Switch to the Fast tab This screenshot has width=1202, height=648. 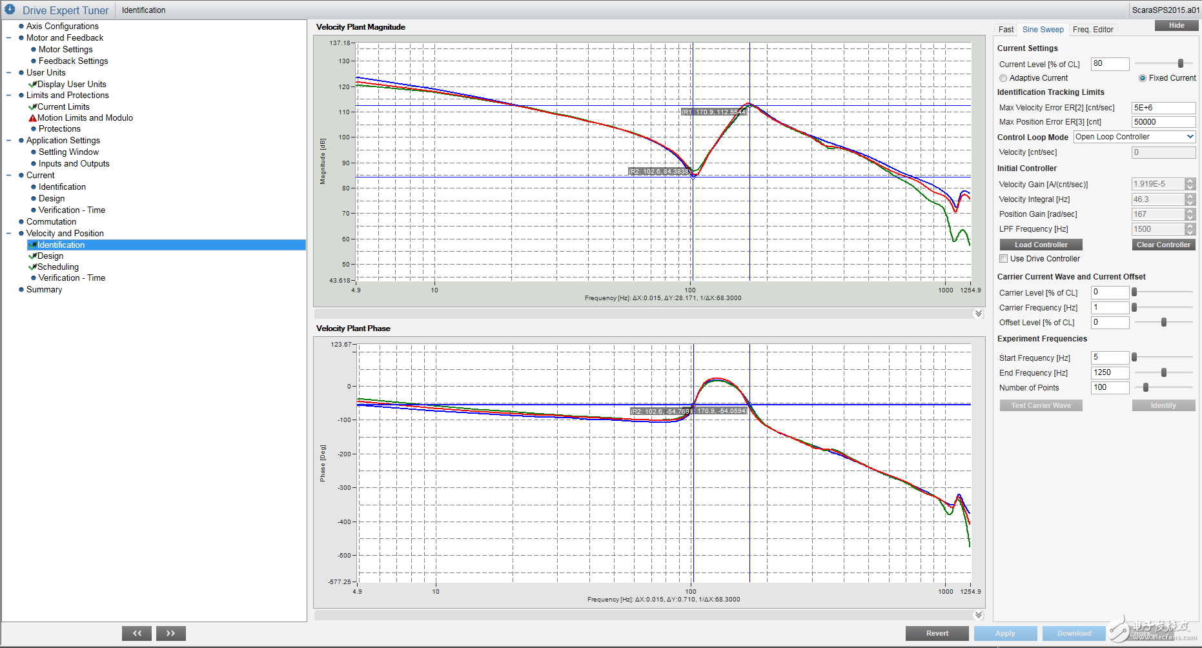pos(1006,30)
